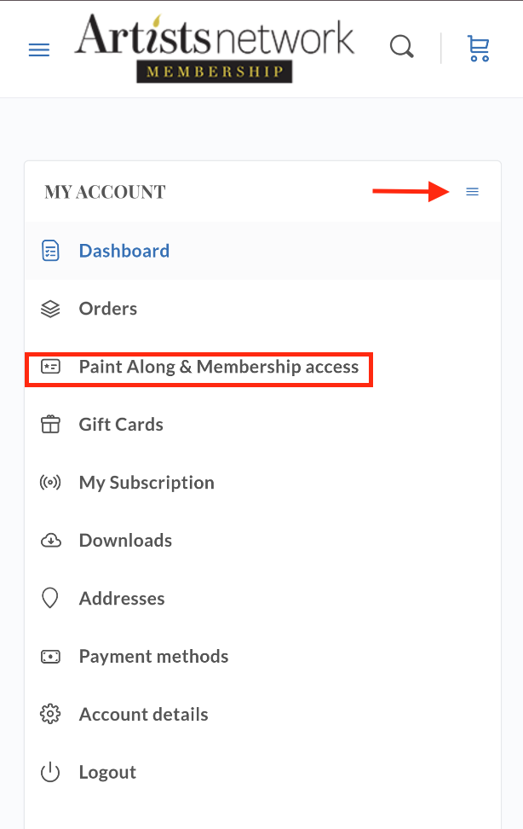The height and width of the screenshot is (829, 523).
Task: Click the Artists Network Membership logo
Action: pyautogui.click(x=215, y=48)
